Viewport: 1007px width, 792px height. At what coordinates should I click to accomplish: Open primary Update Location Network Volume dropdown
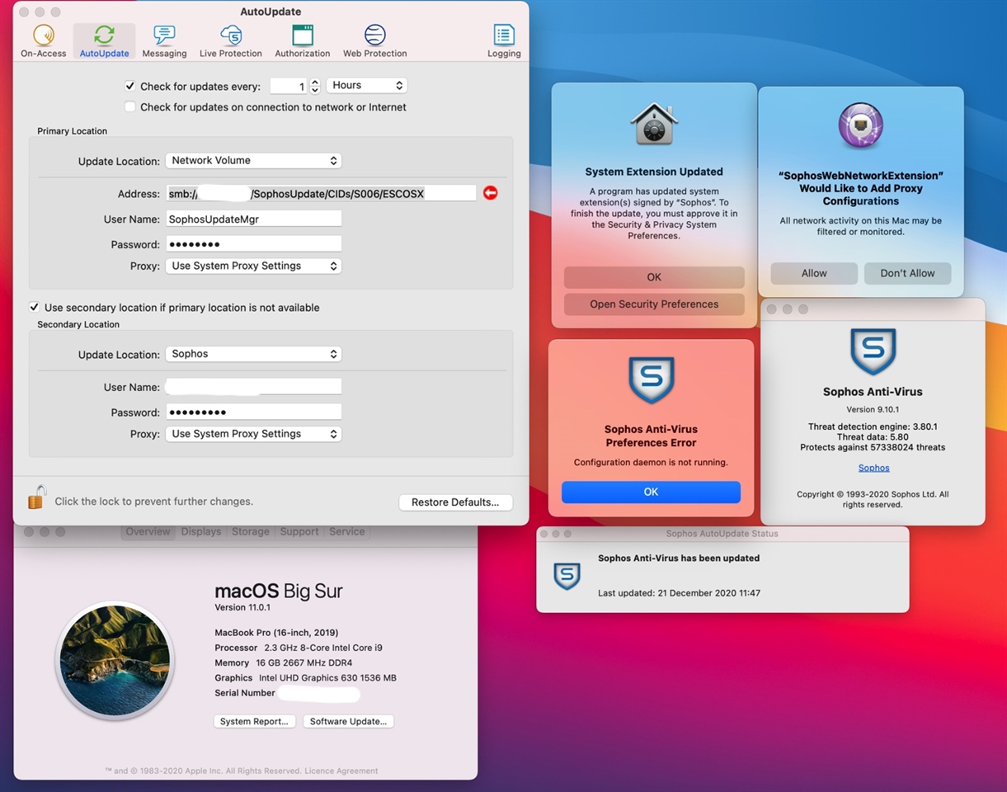(253, 161)
